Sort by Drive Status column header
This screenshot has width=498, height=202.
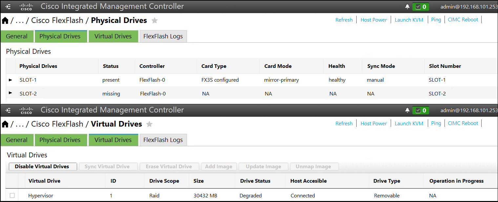[x=255, y=181]
